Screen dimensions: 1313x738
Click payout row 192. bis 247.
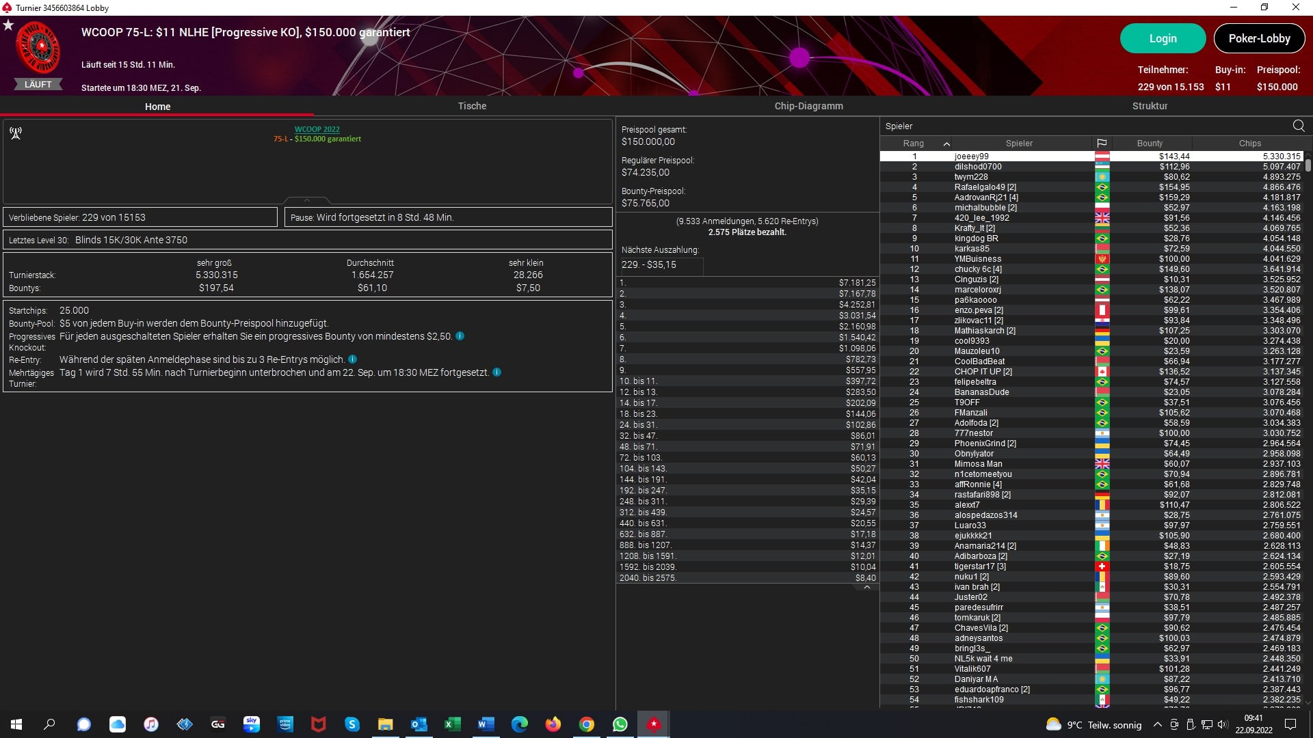747,491
